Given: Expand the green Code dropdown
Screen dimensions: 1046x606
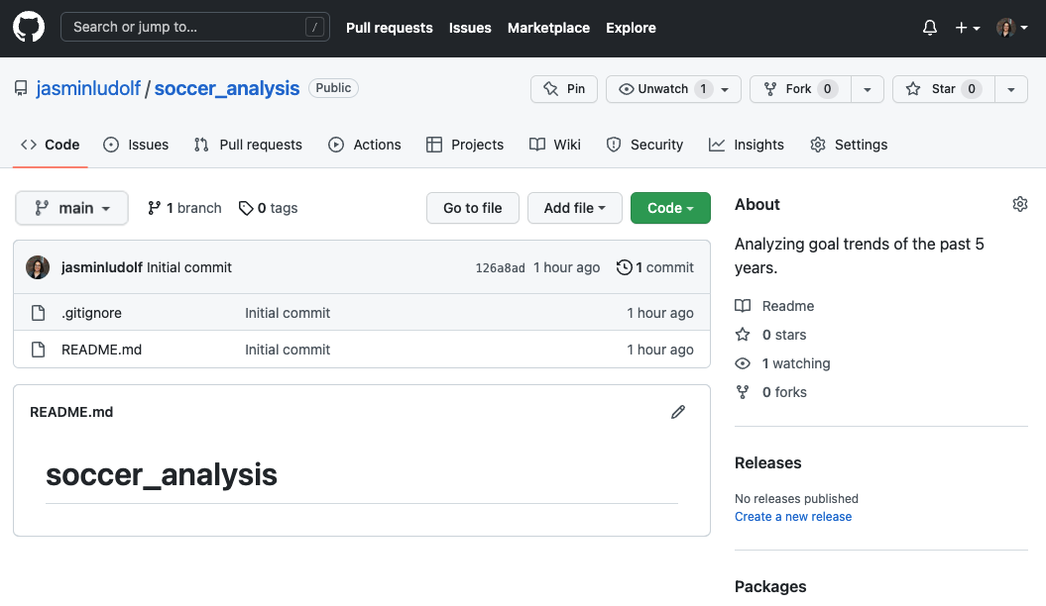Looking at the screenshot, I should [670, 208].
